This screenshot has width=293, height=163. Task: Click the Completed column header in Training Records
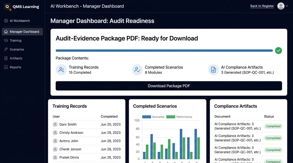pyautogui.click(x=109, y=117)
